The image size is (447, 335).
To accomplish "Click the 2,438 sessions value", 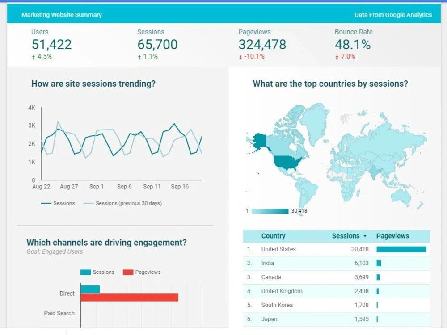I will (x=362, y=291).
